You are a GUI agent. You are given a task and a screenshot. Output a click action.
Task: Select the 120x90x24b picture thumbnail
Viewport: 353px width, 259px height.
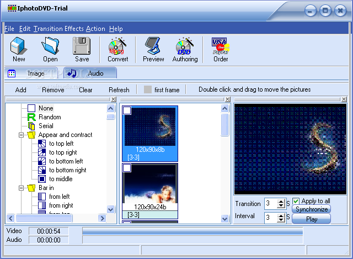point(150,191)
